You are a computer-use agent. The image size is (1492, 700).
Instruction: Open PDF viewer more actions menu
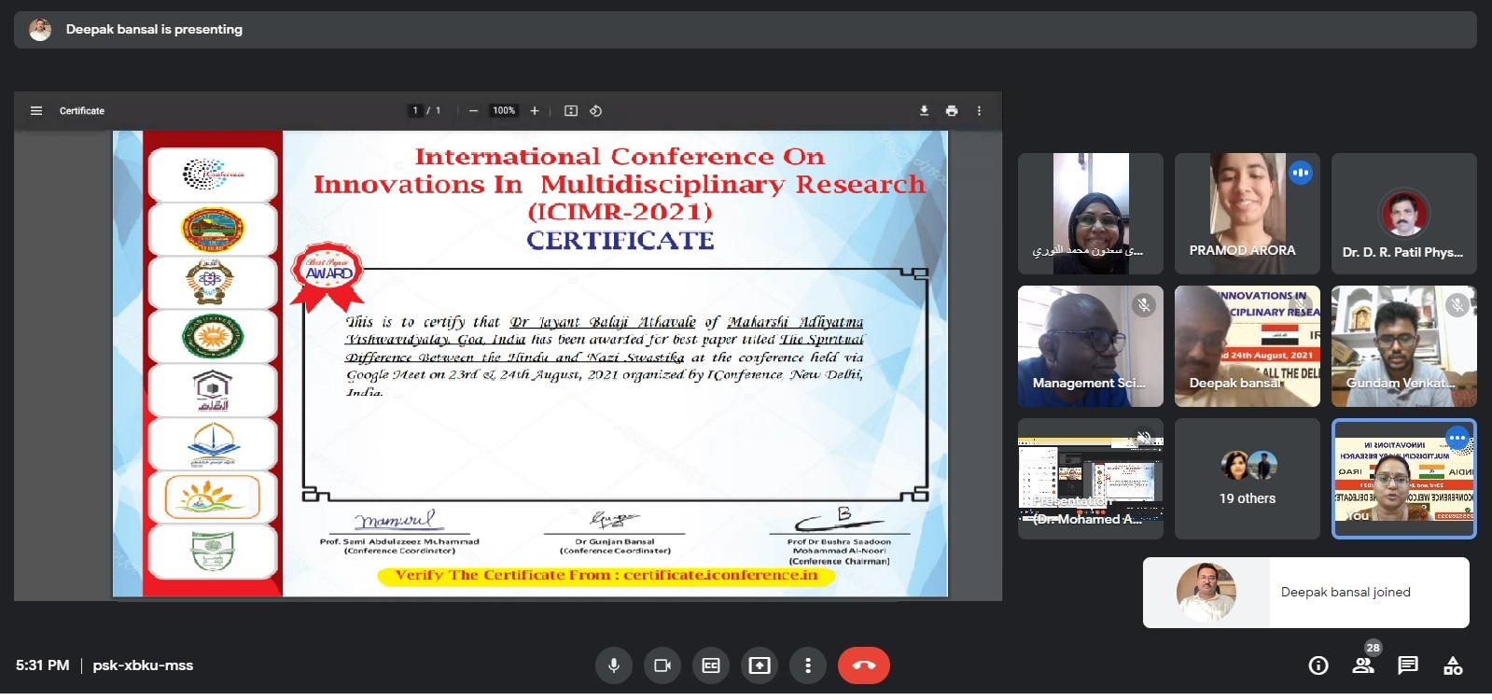click(979, 111)
